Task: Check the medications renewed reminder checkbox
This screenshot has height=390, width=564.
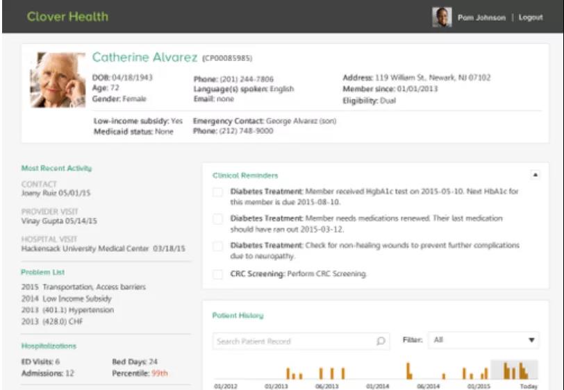Action: pos(218,219)
